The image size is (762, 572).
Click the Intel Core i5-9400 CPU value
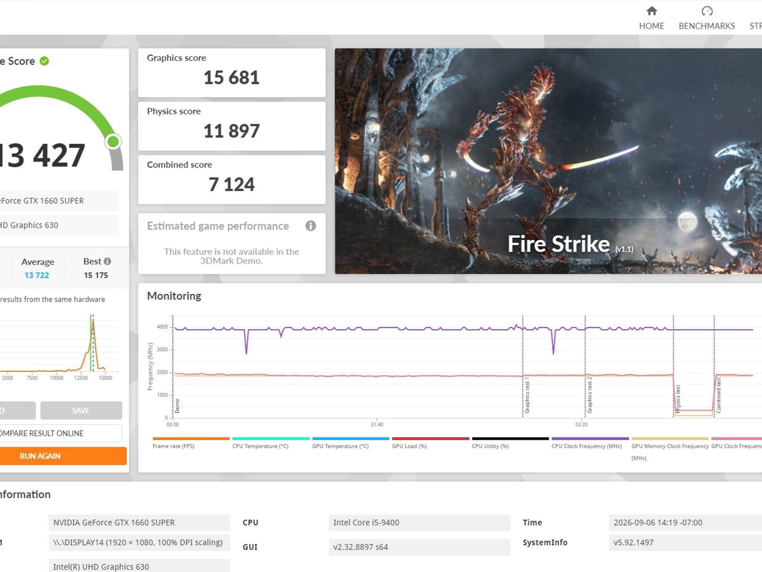419,522
